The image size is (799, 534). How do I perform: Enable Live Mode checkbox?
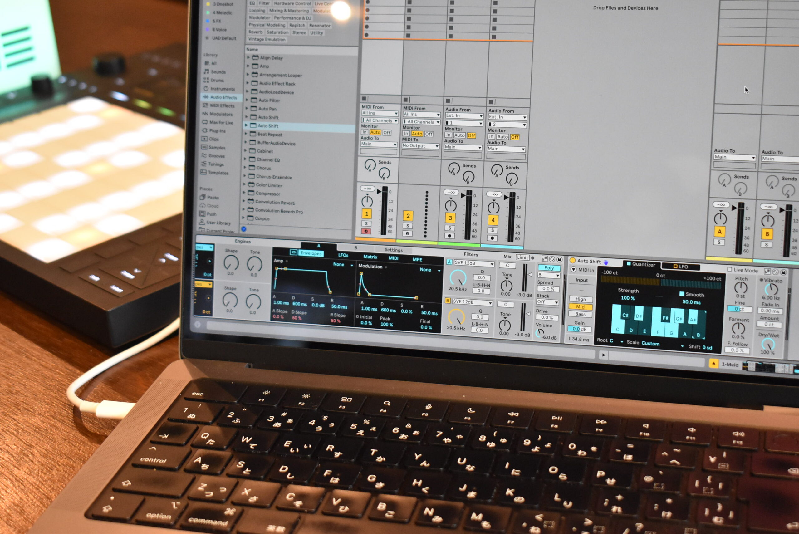[x=729, y=269]
